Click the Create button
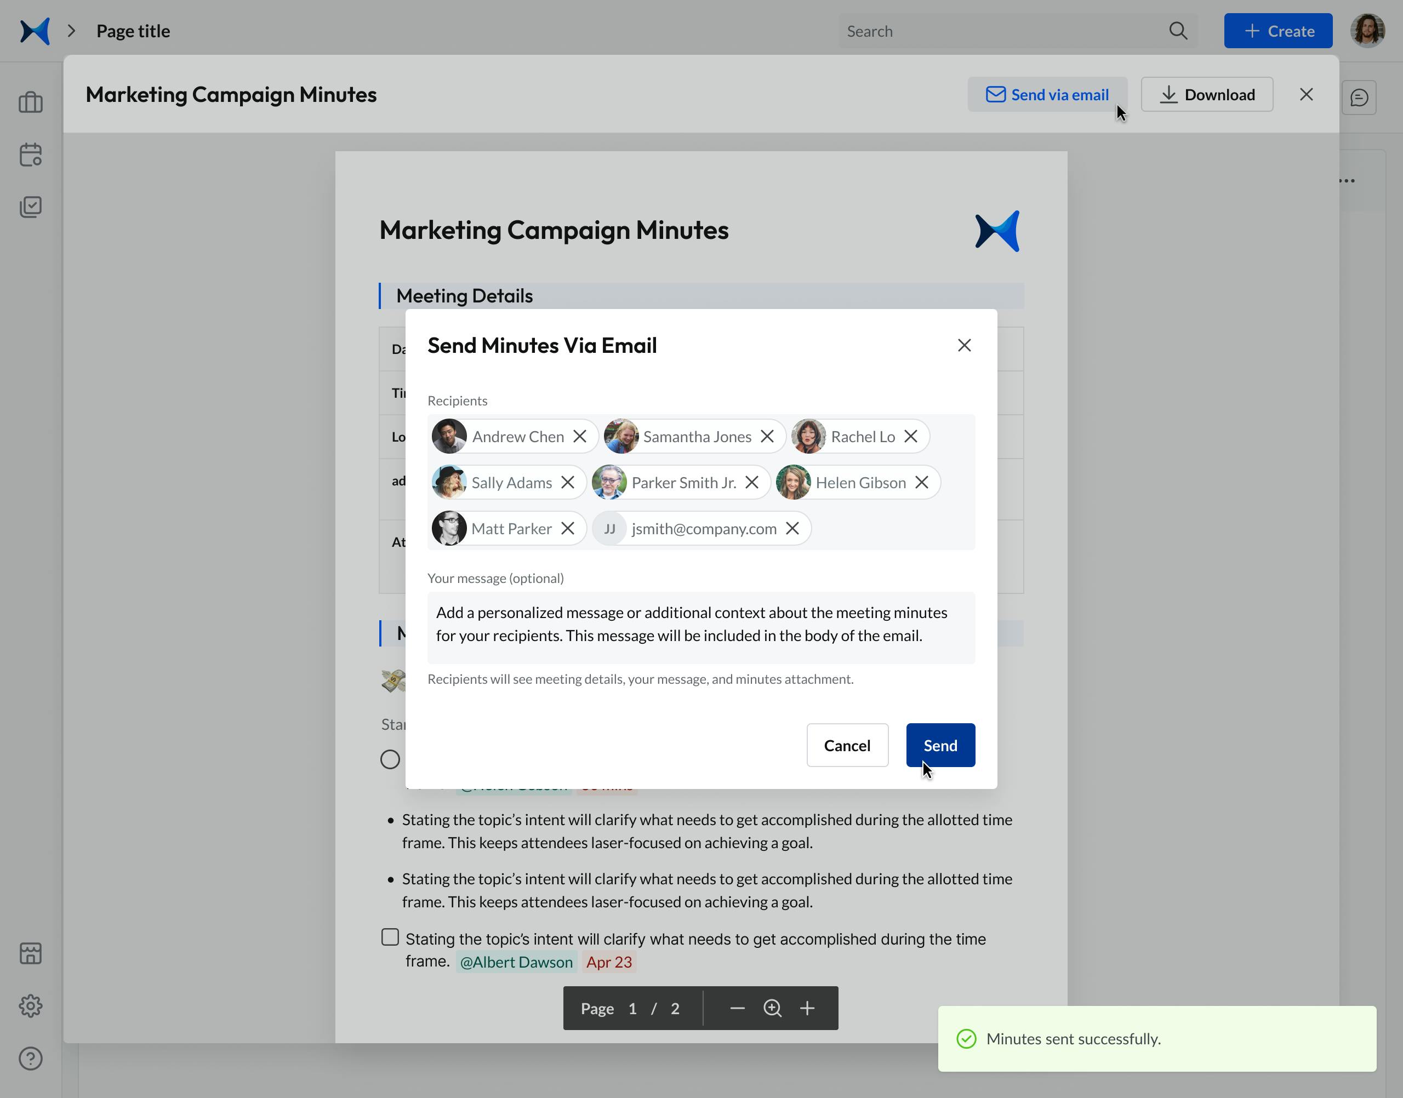The image size is (1403, 1098). tap(1277, 31)
